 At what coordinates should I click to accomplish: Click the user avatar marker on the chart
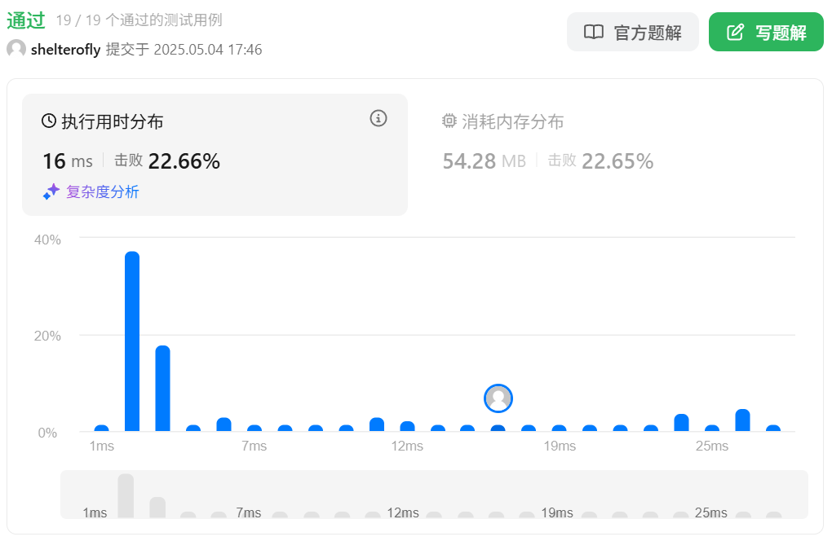pos(498,398)
